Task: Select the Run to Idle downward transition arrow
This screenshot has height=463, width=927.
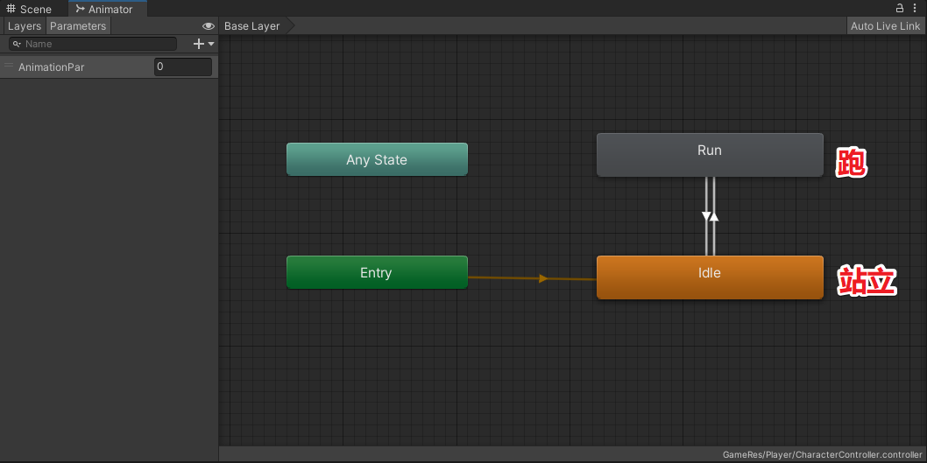Action: pyautogui.click(x=706, y=216)
